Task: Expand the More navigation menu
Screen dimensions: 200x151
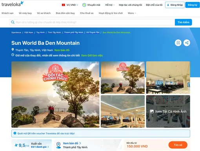Action: (x=132, y=13)
